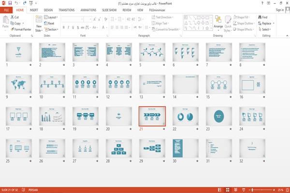This screenshot has width=290, height=193.
Task: Click the Replace button
Action: pyautogui.click(x=266, y=23)
